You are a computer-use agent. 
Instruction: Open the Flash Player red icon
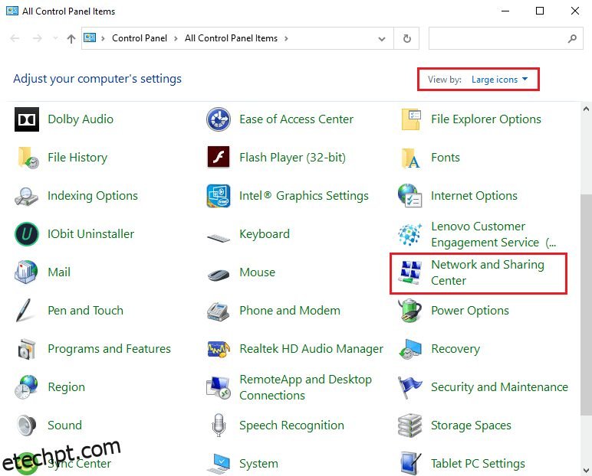(x=219, y=157)
